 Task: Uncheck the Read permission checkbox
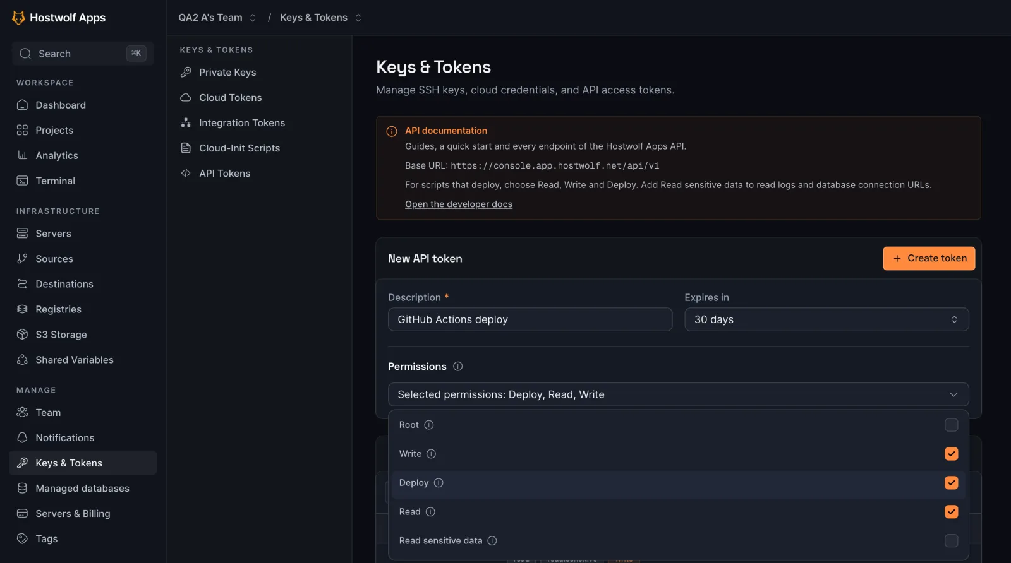tap(951, 512)
